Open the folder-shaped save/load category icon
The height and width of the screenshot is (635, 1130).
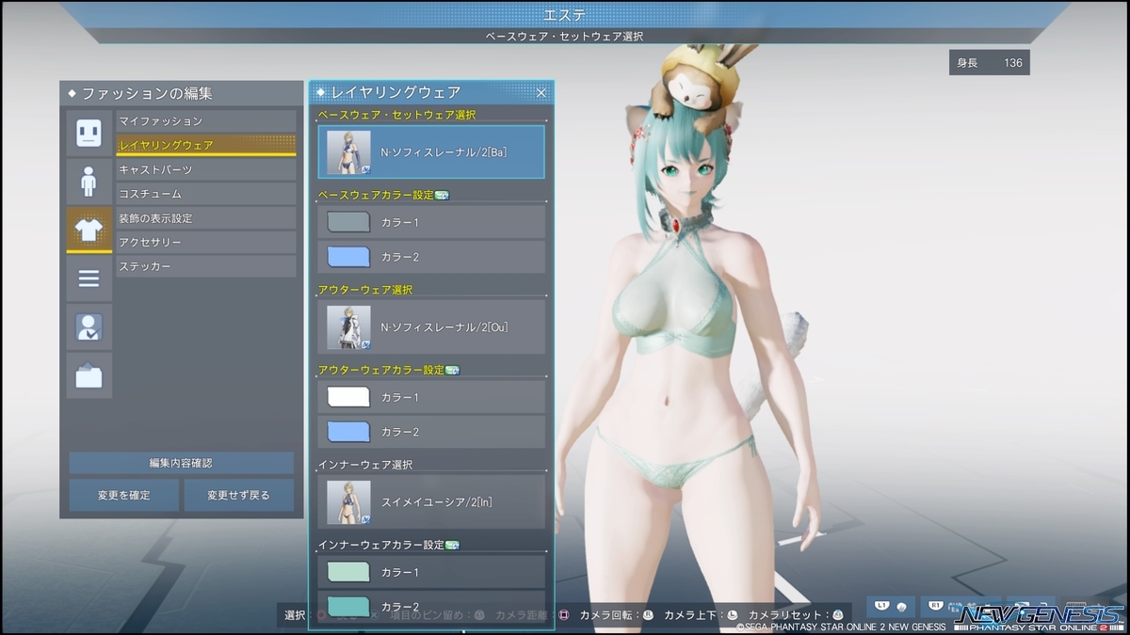pyautogui.click(x=89, y=376)
